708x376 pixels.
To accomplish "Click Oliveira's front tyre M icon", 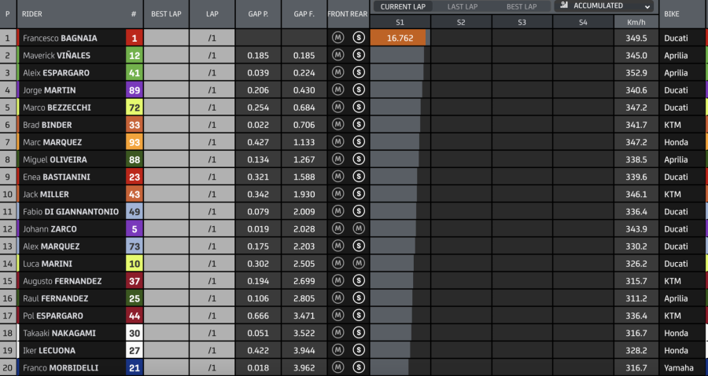I will pos(337,159).
